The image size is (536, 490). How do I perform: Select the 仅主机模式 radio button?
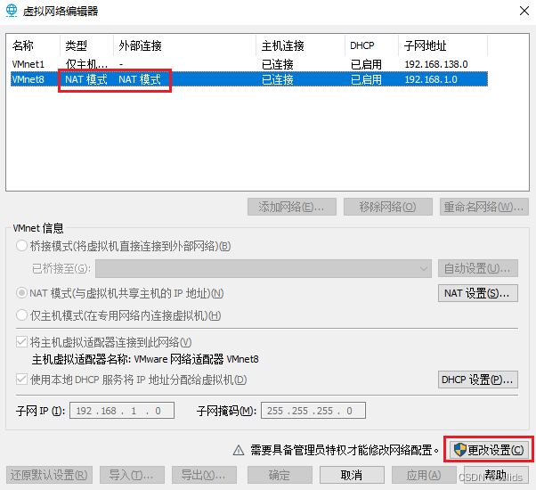(21, 315)
